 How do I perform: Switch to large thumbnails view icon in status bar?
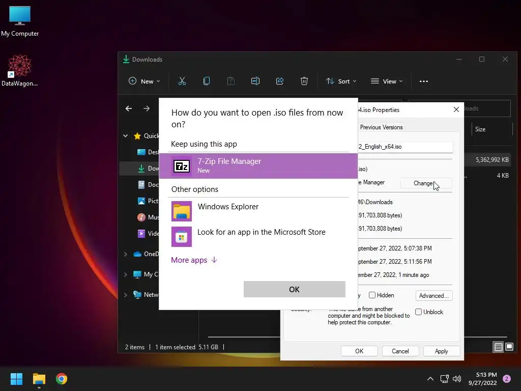pyautogui.click(x=509, y=347)
